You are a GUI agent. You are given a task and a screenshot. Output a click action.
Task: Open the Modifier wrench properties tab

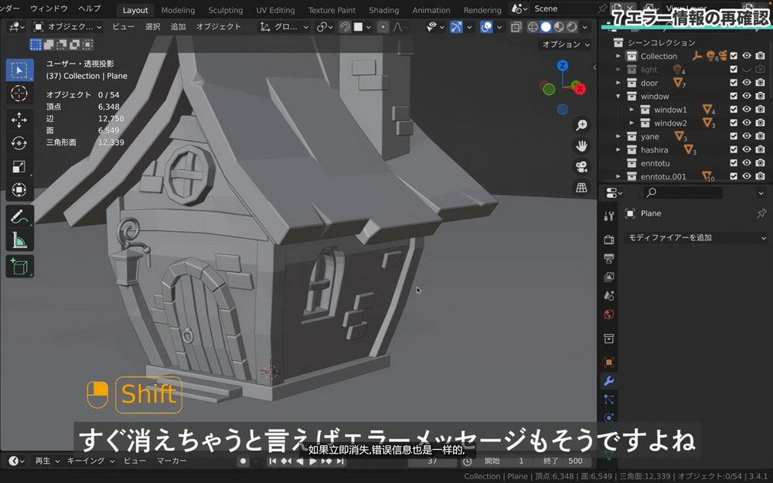coord(609,381)
